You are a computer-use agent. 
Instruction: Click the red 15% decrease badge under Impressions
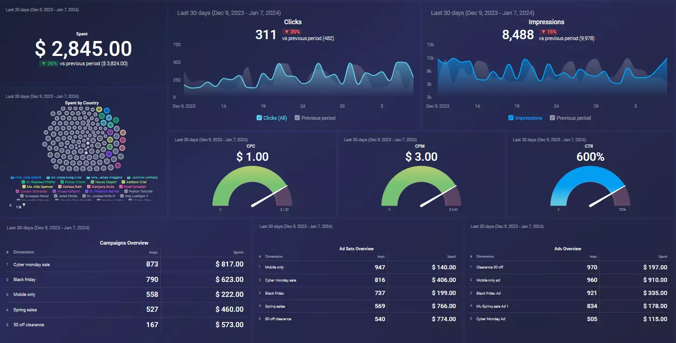coord(548,32)
